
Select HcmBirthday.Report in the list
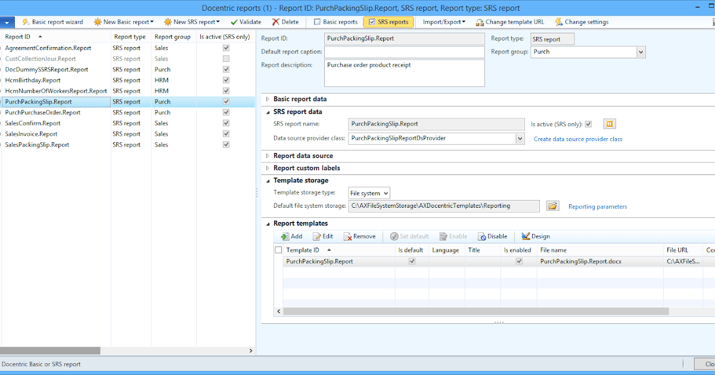[33, 80]
